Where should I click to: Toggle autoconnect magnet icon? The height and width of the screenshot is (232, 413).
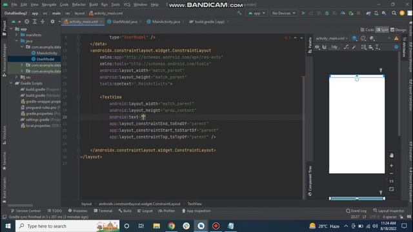tap(325, 47)
